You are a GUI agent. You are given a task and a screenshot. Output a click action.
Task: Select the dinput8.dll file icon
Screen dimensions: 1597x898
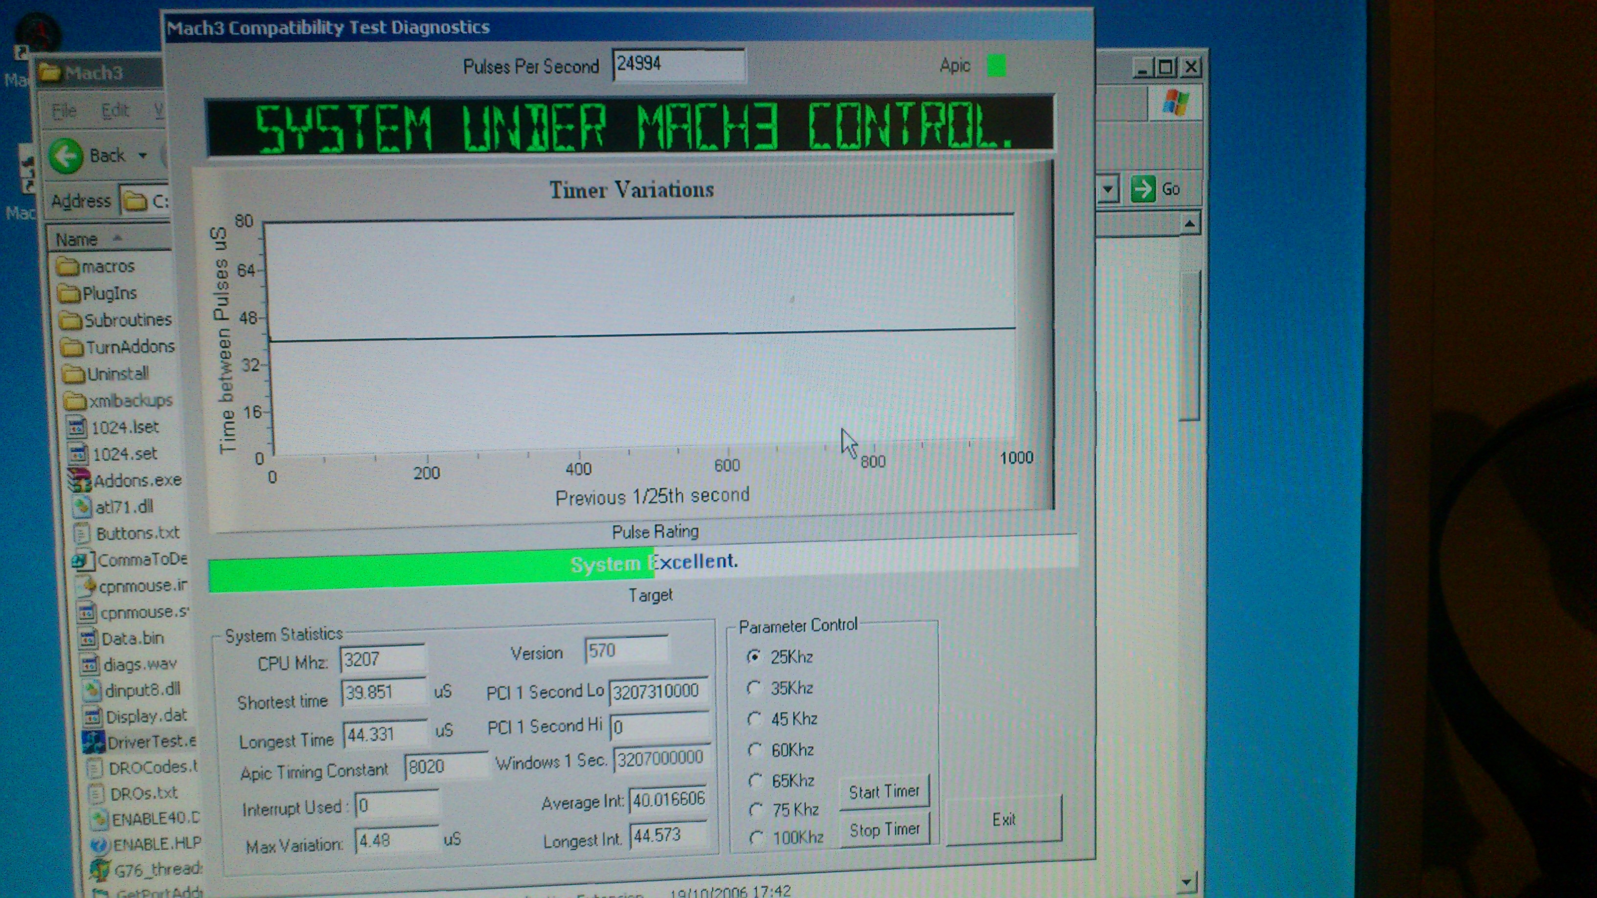(92, 691)
